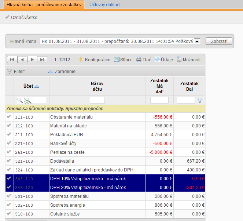Toggle selection check for 502-100 row
Screen dimensions: 243x221
point(9,205)
